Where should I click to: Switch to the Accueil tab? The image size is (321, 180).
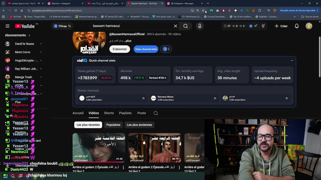78,113
